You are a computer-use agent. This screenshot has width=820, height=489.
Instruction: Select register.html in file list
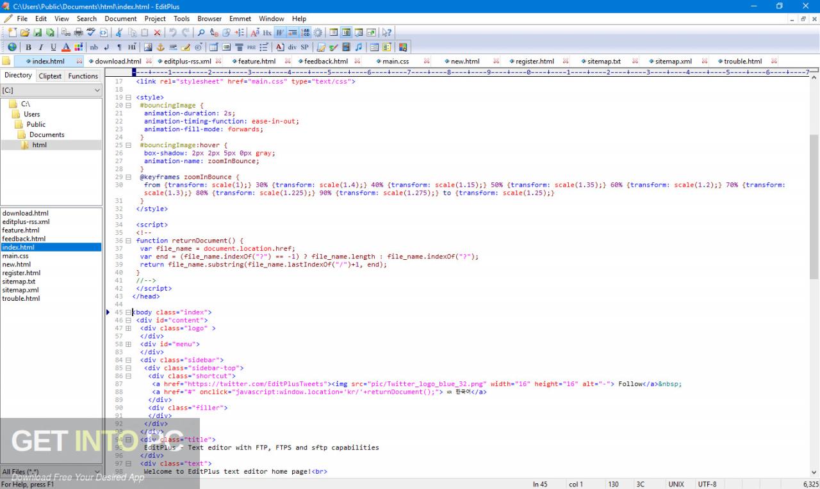21,273
